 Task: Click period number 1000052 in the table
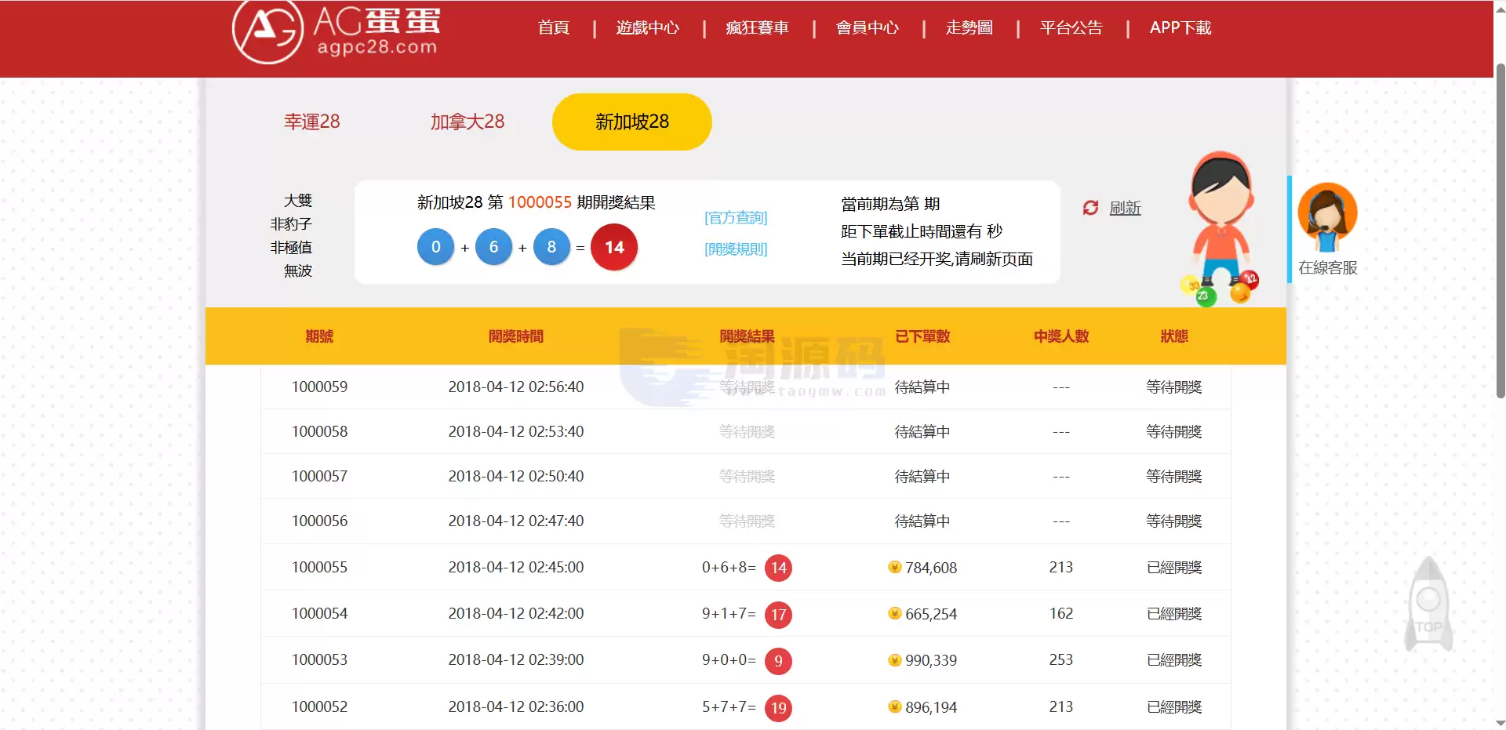[320, 706]
